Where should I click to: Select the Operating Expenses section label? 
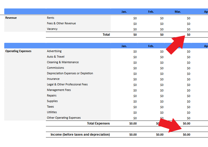[x=18, y=51]
